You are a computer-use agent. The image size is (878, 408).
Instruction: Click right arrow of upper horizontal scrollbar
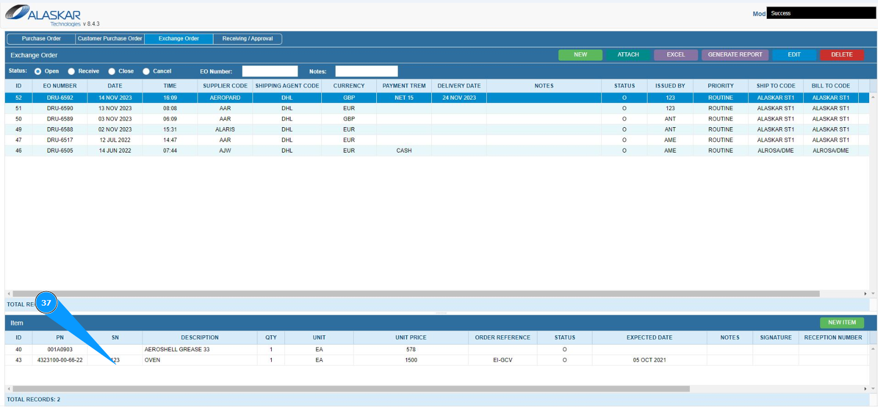(x=865, y=294)
